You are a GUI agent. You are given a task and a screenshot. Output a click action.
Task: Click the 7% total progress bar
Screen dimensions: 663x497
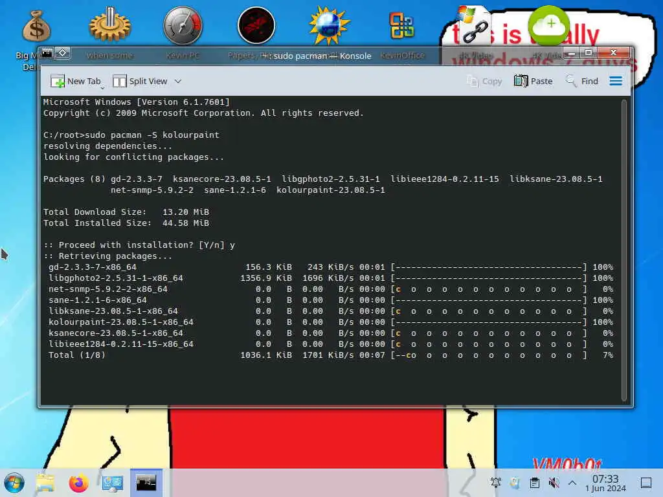[489, 355]
